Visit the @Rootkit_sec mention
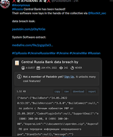 [x=97, y=13]
